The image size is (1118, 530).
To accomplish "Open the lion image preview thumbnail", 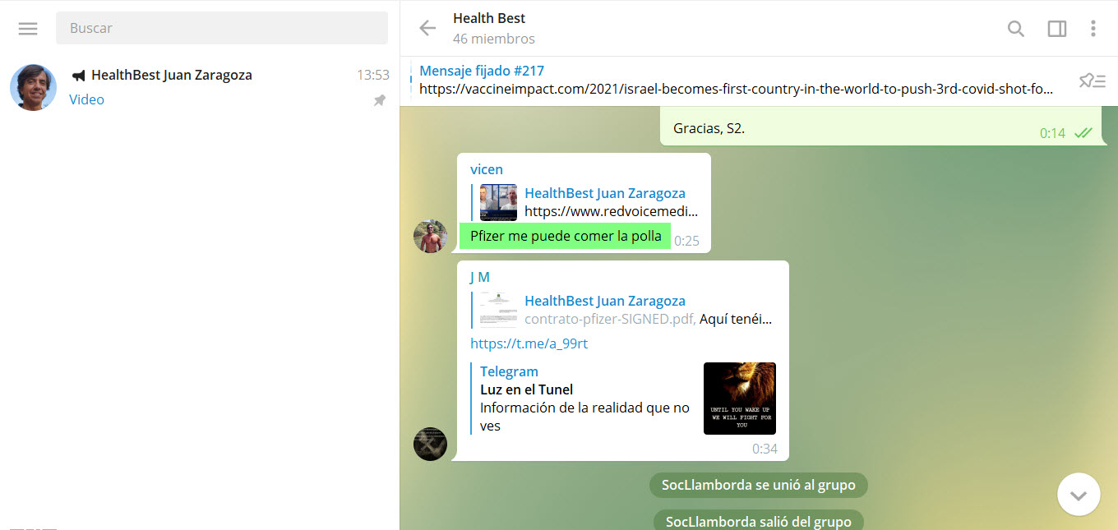I will tap(739, 399).
